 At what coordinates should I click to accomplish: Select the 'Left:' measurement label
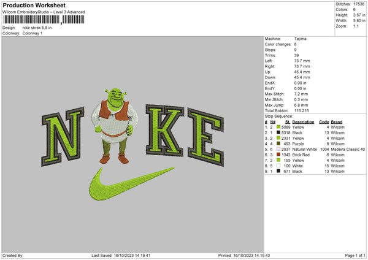tap(269, 61)
